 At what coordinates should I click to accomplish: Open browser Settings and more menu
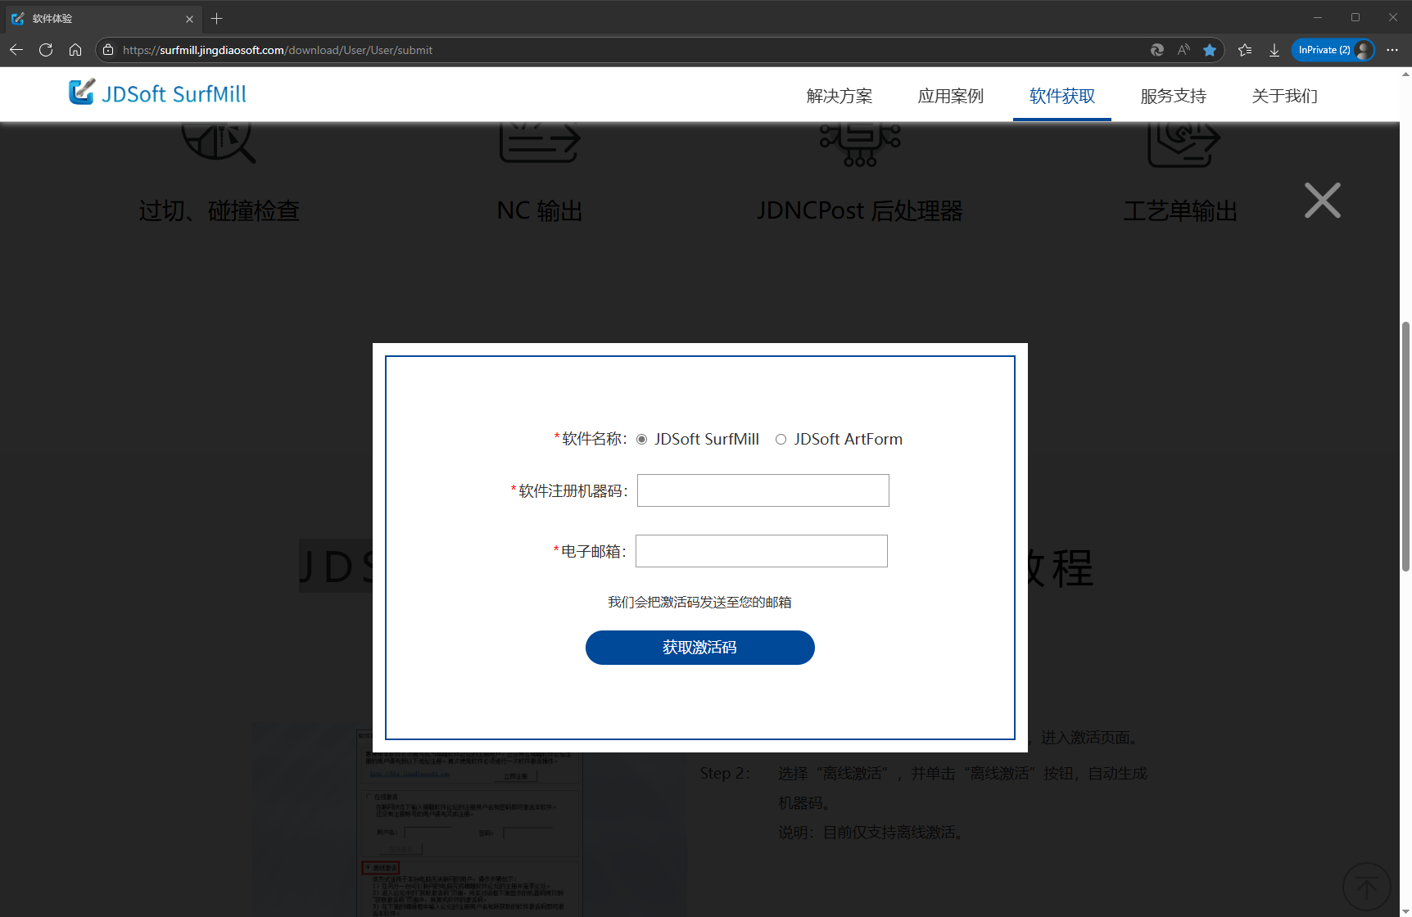[1392, 50]
